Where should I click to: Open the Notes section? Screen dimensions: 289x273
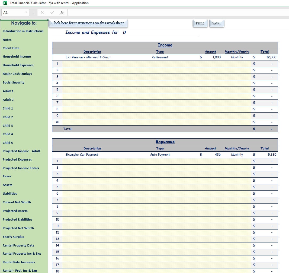[7, 39]
